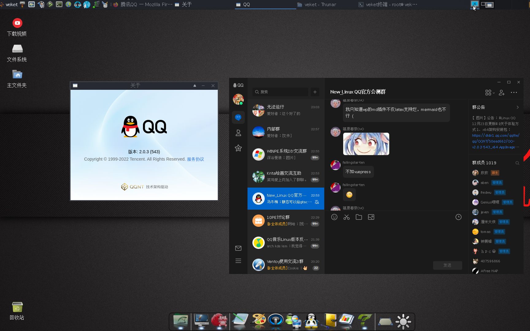Open the three-dot more options in chat header
Viewport: 530px width, 331px height.
[x=514, y=93]
